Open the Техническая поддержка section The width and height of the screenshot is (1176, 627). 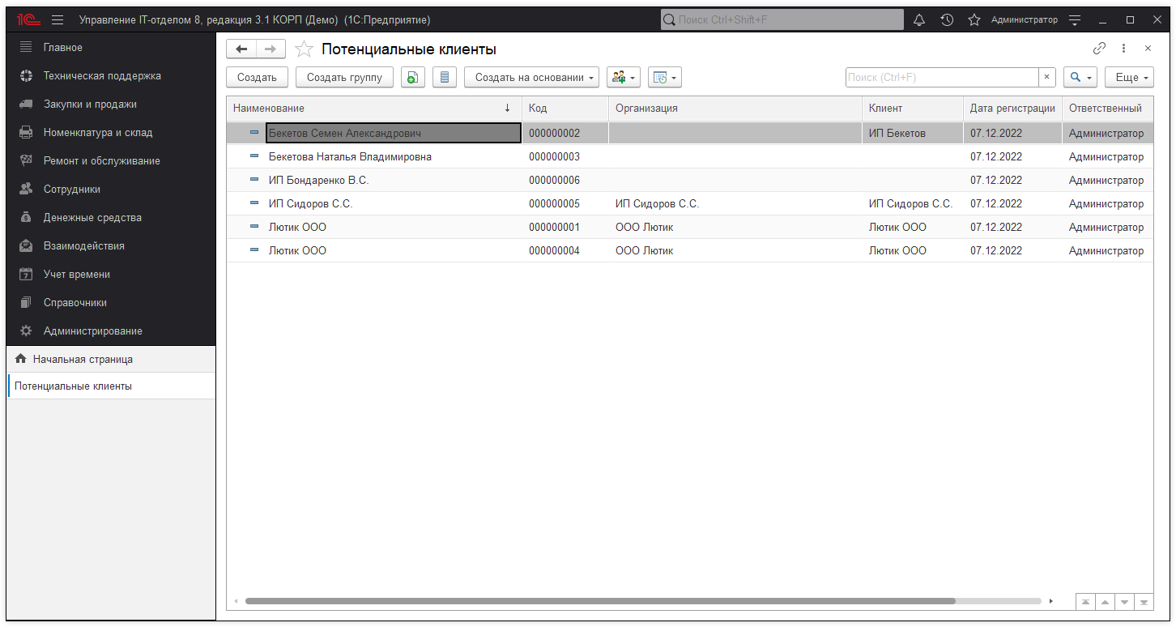coord(102,75)
